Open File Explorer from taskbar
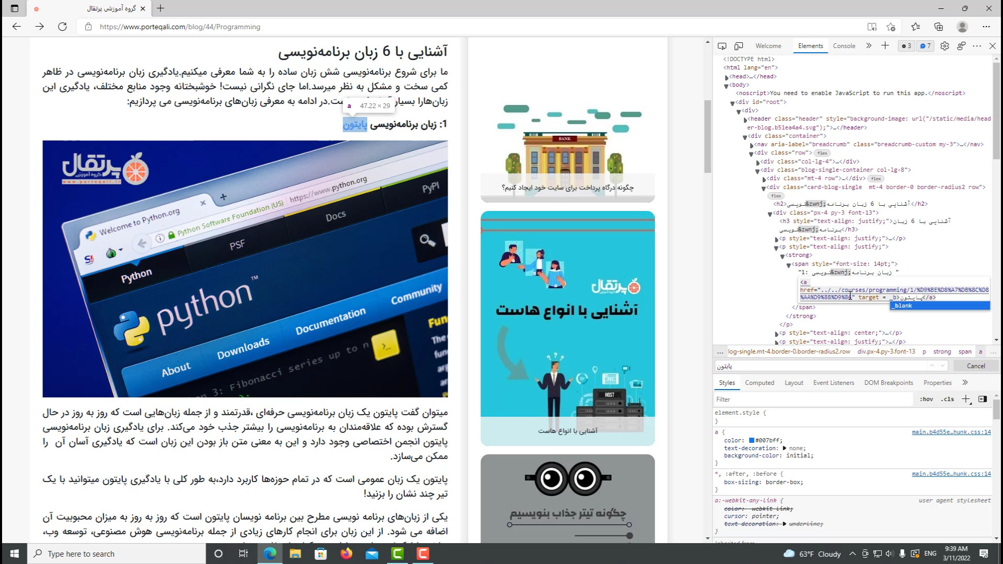The height and width of the screenshot is (564, 1003). [295, 554]
